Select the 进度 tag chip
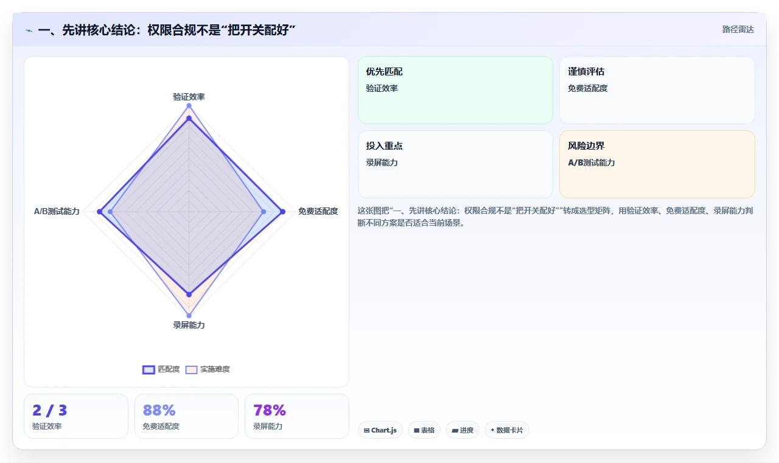Viewport: 779px width, 463px height. coord(463,430)
